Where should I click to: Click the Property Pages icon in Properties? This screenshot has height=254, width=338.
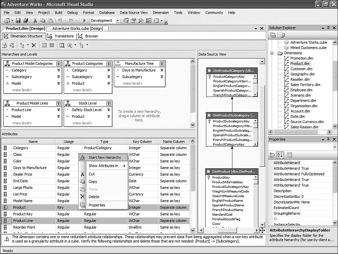click(289, 155)
